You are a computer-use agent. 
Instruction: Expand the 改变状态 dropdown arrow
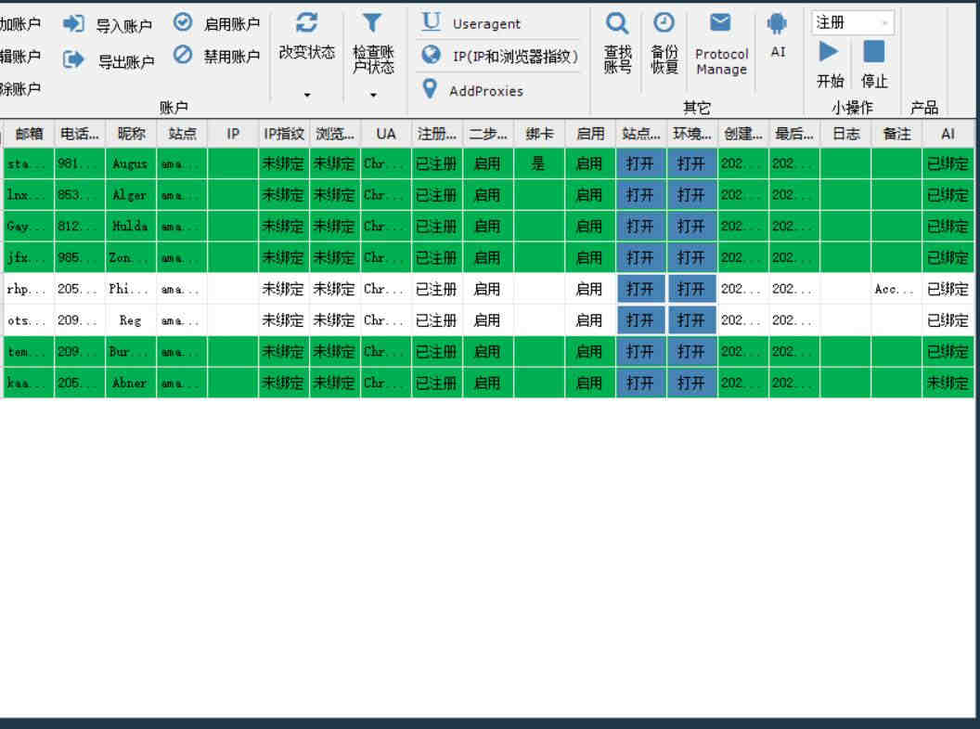coord(307,95)
